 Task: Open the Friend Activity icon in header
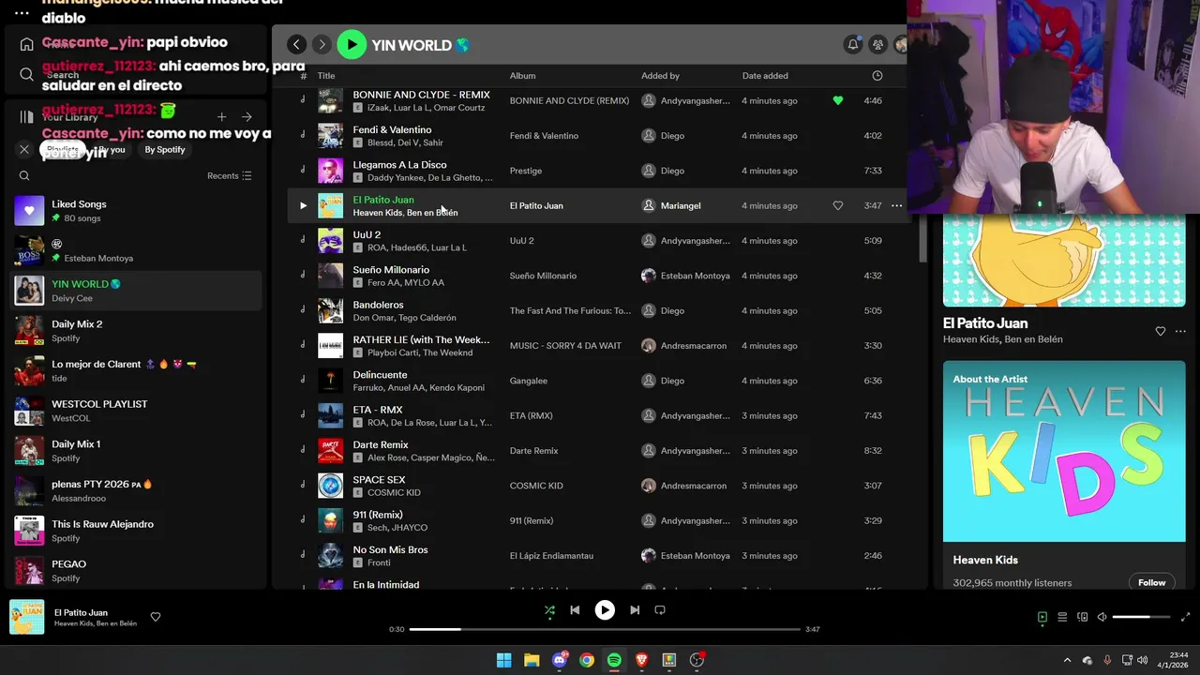(x=877, y=44)
